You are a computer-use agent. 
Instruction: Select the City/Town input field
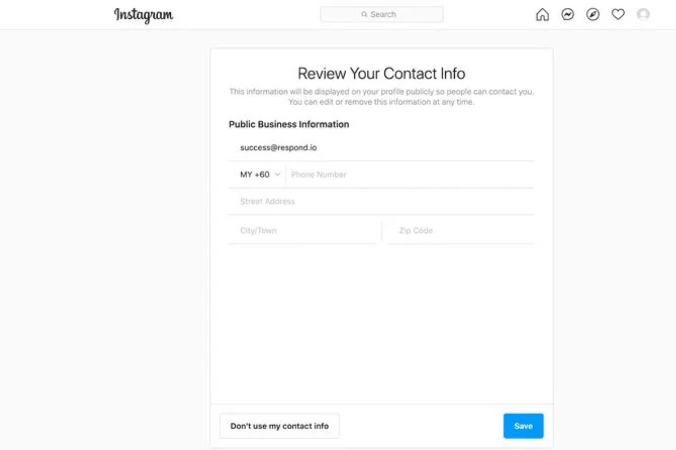pos(302,230)
